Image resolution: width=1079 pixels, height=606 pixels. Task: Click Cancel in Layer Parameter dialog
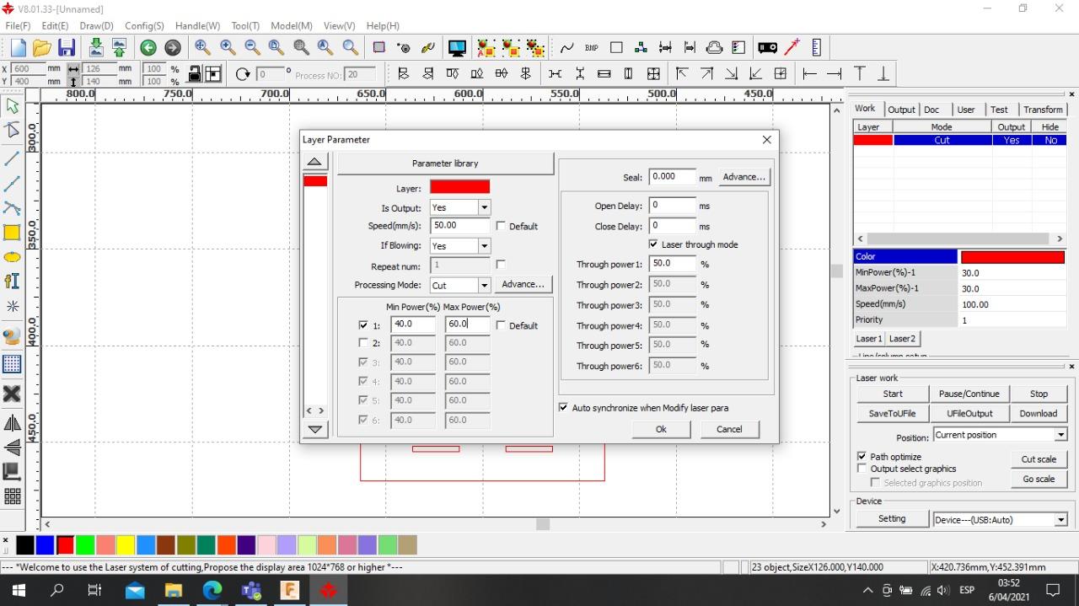tap(729, 429)
